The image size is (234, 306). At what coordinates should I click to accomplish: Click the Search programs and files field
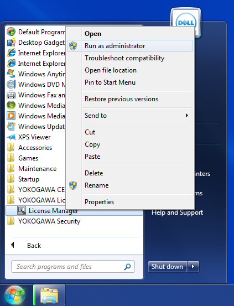pyautogui.click(x=73, y=267)
